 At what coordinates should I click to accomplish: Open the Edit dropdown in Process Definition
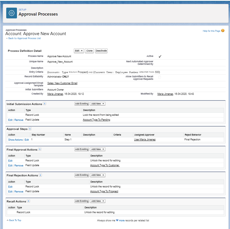79,51
